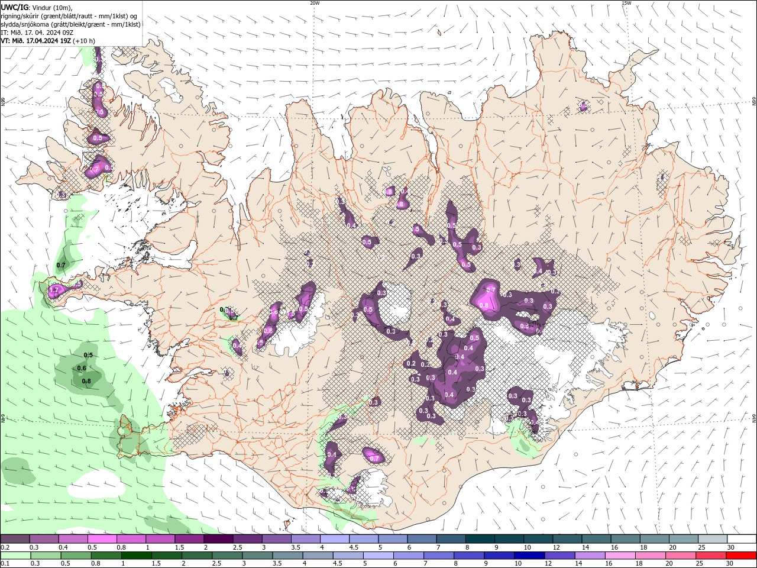Choose the dark teal 8 snow swatch
Screen dimensions: 757x568
pos(480,539)
